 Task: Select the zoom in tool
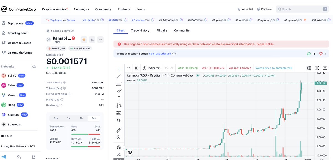pos(119,137)
